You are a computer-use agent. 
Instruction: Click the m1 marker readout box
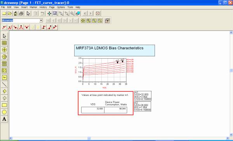[x=143, y=96]
